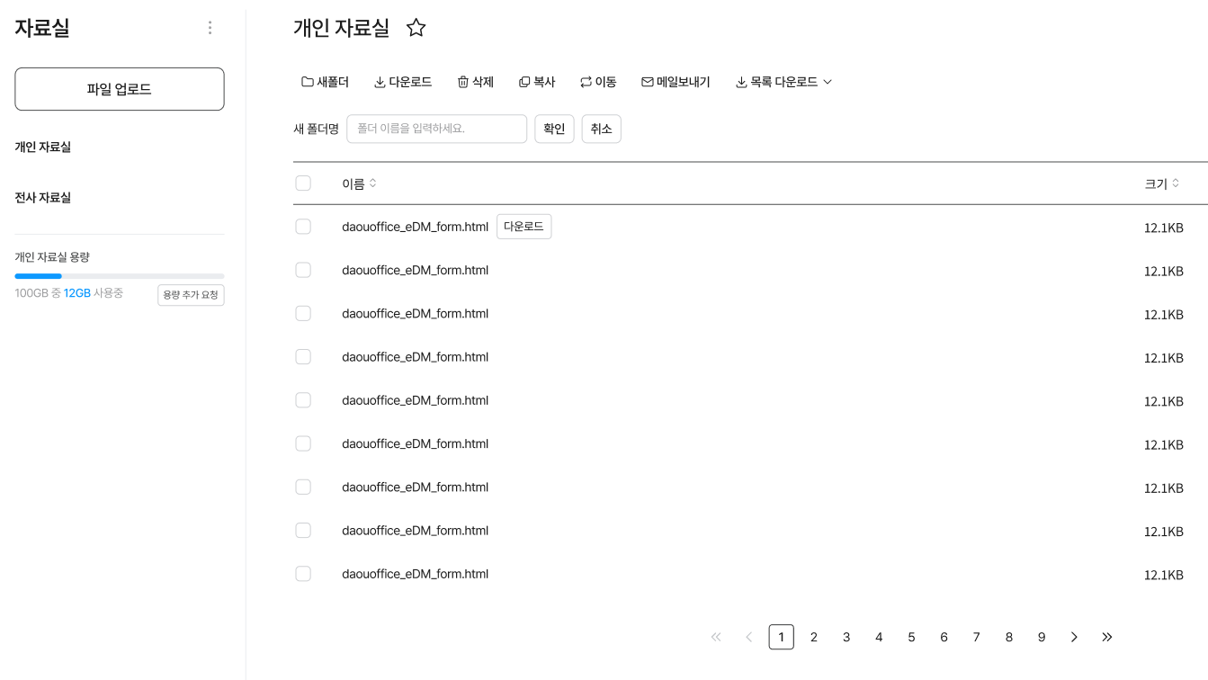Screen dimensions: 1208x680
Task: Click the 삭제 trash icon
Action: click(463, 82)
